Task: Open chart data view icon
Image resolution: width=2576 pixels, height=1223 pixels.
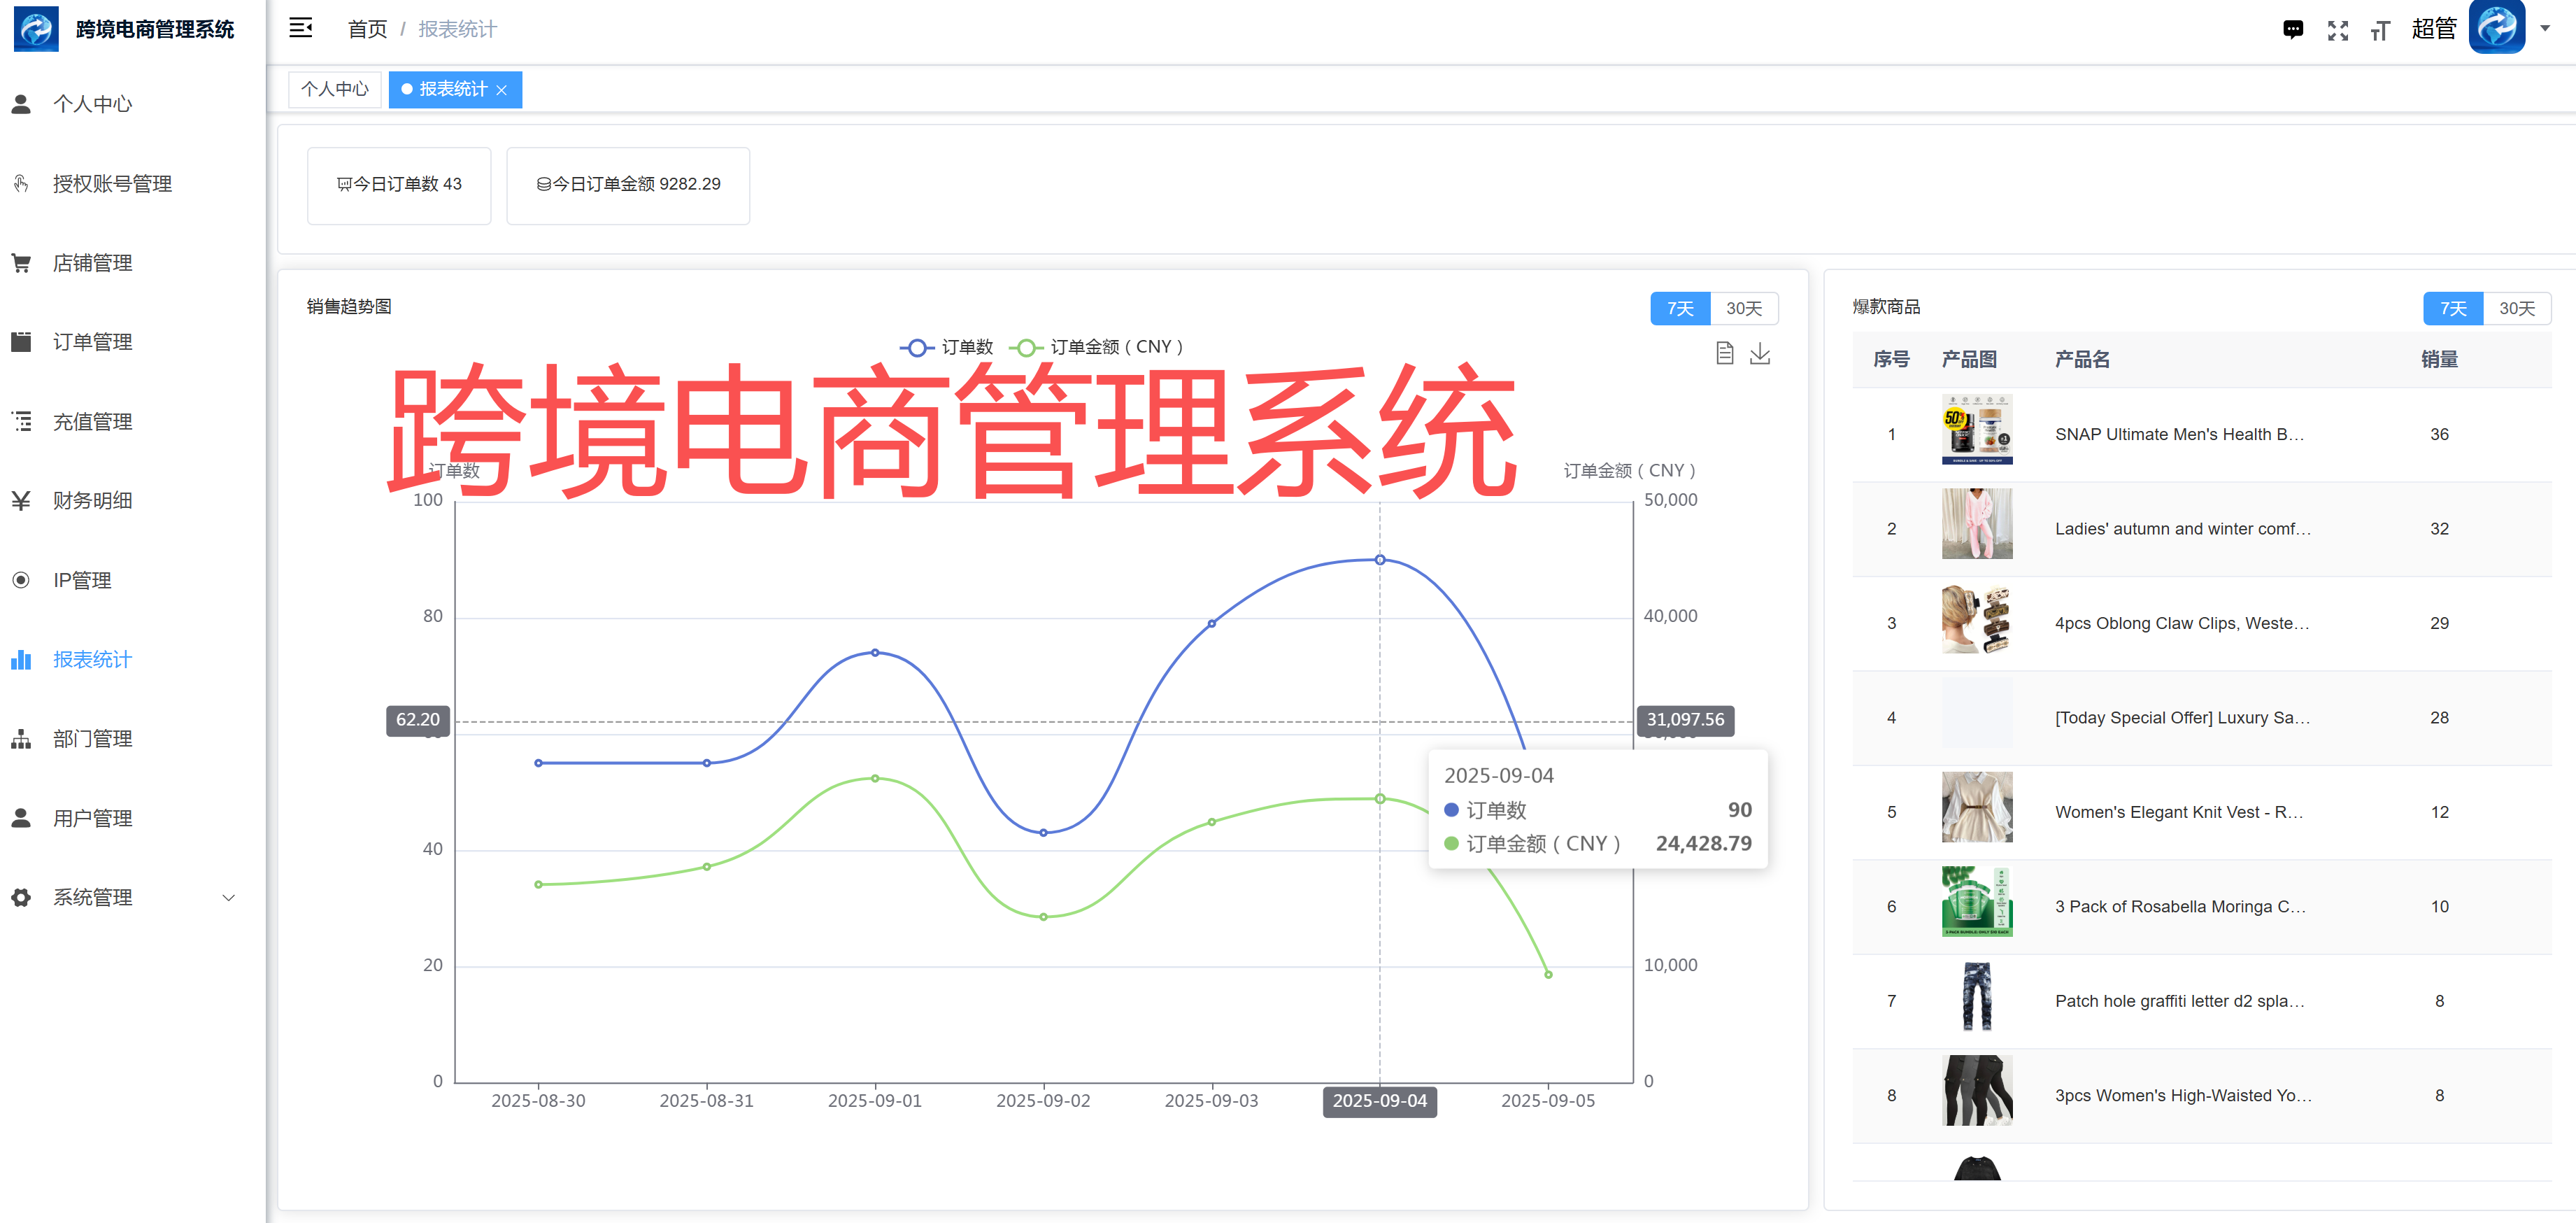Action: [1724, 353]
